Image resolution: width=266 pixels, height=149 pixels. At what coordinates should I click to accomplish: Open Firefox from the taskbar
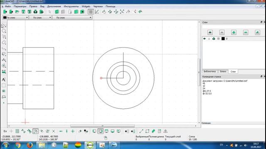pyautogui.click(x=30, y=145)
